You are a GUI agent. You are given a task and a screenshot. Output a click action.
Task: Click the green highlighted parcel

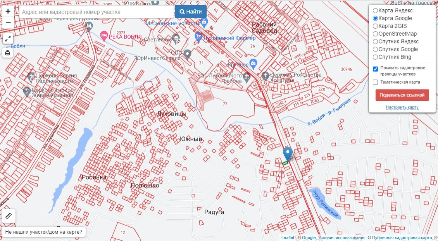tap(285, 163)
